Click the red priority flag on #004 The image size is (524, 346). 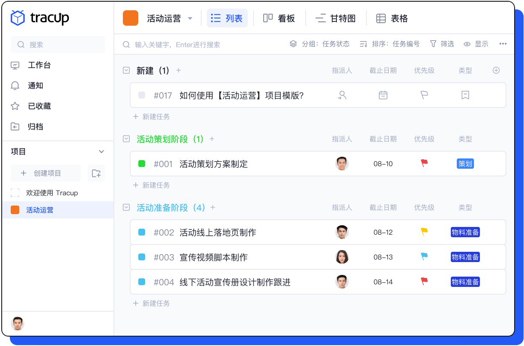[424, 281]
